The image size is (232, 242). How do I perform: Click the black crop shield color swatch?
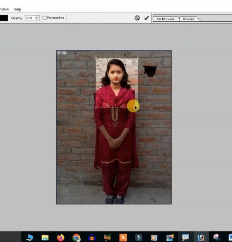[4, 18]
